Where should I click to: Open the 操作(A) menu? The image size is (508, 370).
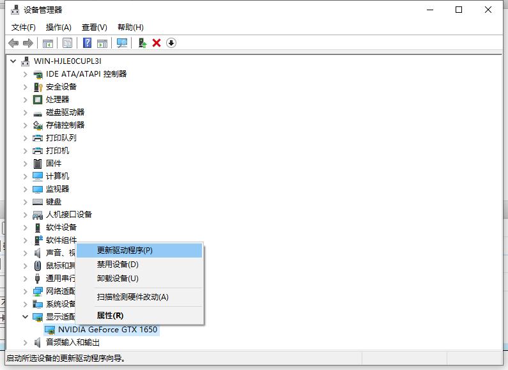click(x=59, y=27)
